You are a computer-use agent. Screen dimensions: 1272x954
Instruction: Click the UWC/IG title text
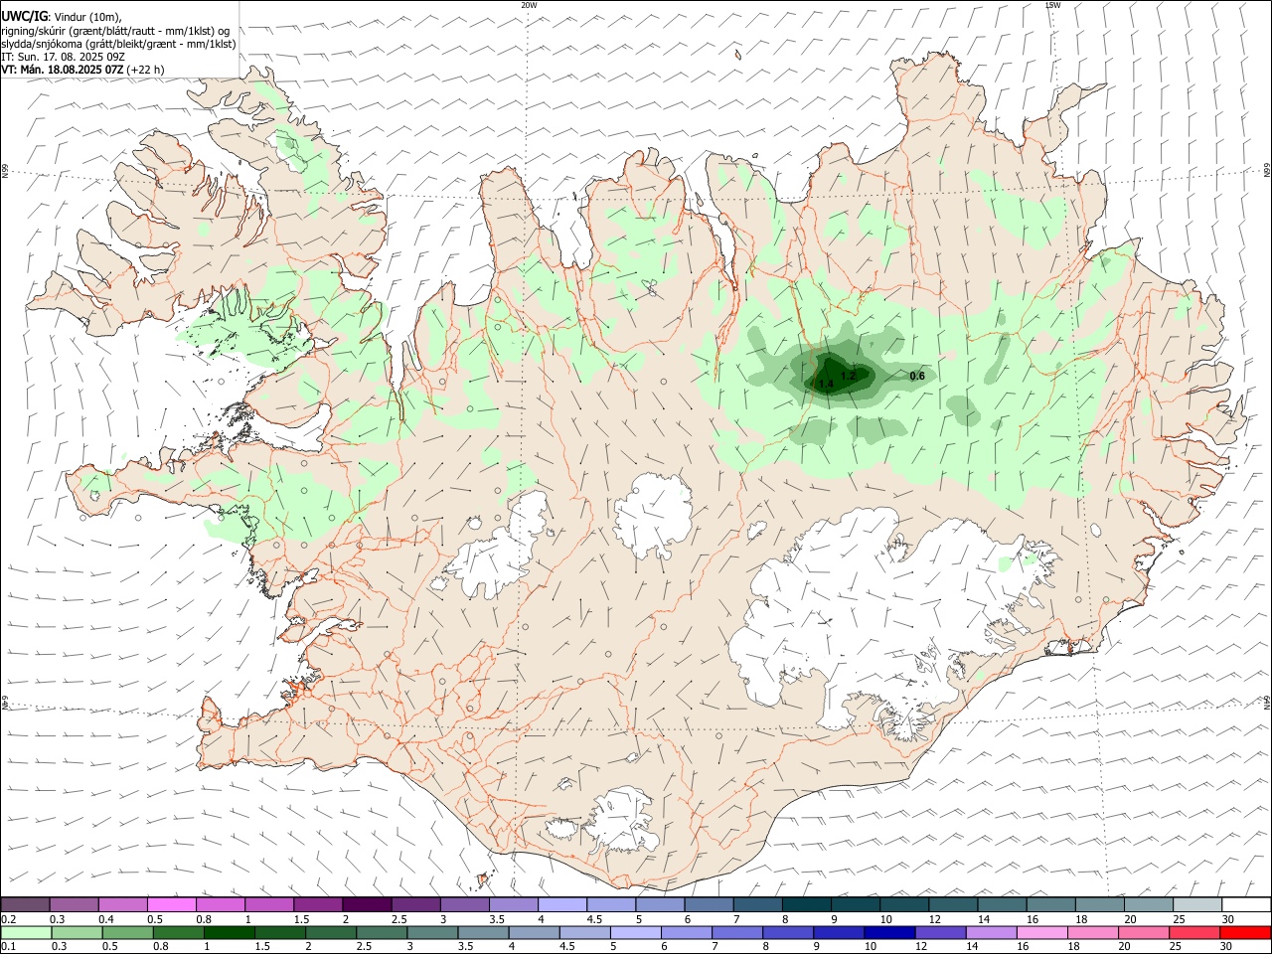click(24, 16)
